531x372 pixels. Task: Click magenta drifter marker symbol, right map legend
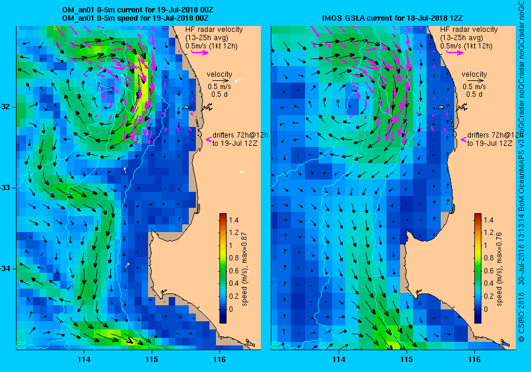[464, 139]
